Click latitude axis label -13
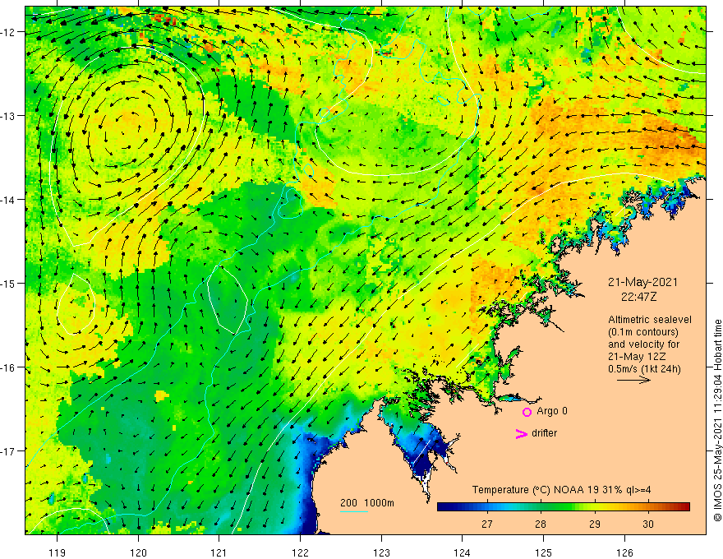723x559 pixels. tap(7, 116)
